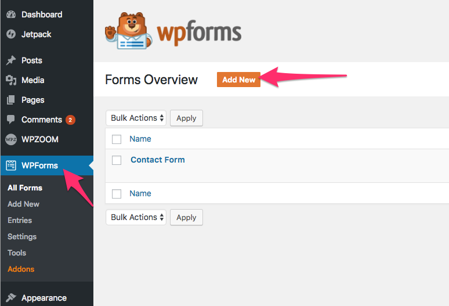
Task: Tick the select-all checkbox in table footer
Action: [x=117, y=194]
